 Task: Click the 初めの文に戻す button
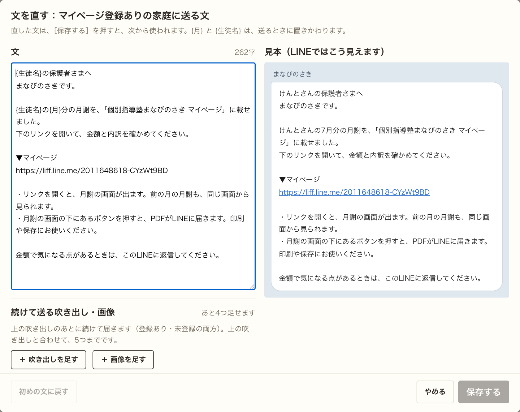pos(44,392)
